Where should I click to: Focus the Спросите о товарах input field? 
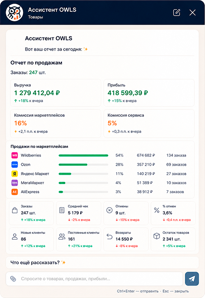[x=94, y=279]
